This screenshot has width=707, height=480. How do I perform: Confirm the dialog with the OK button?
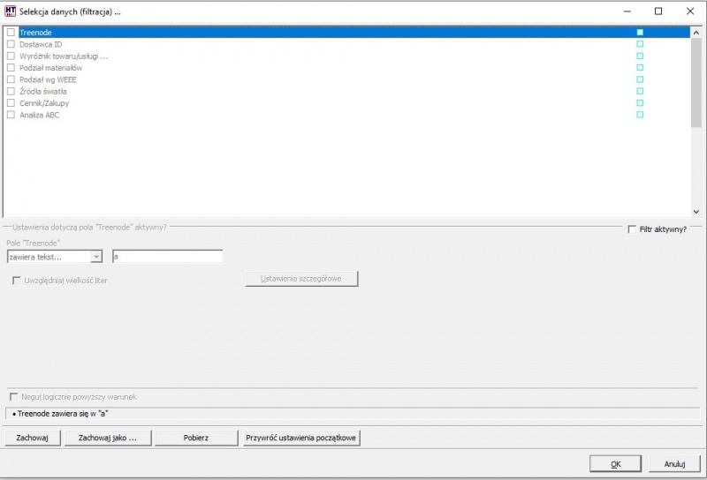click(615, 464)
